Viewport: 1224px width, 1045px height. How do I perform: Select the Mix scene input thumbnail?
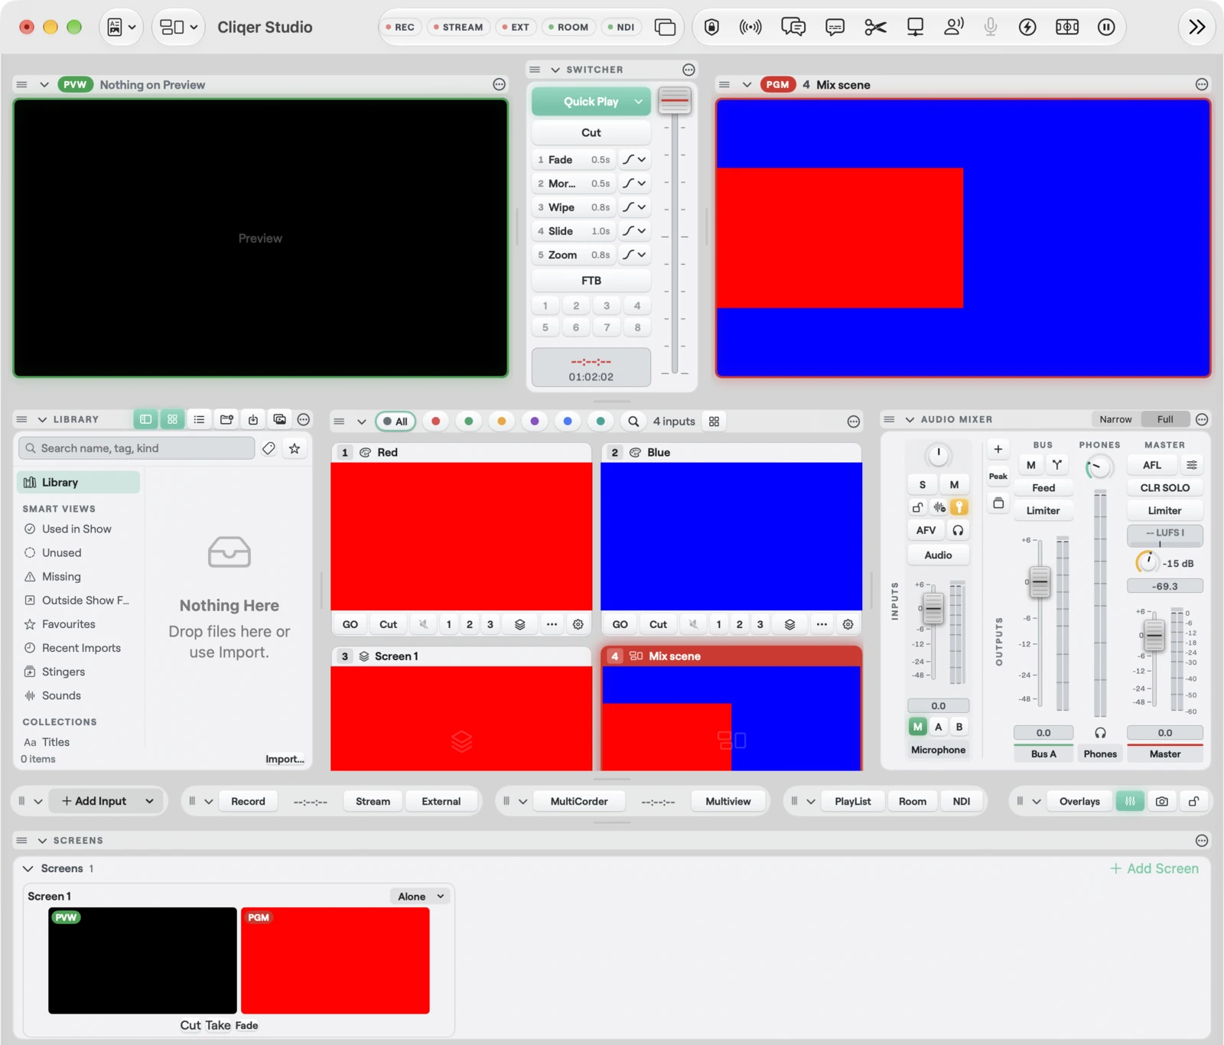(731, 718)
